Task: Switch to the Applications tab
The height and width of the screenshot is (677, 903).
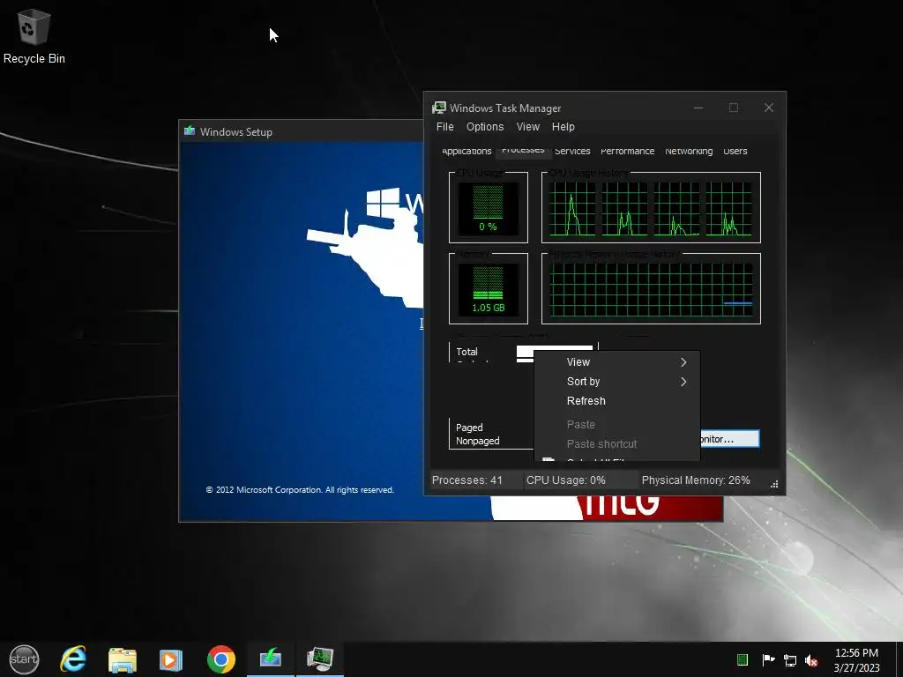Action: pyautogui.click(x=466, y=152)
